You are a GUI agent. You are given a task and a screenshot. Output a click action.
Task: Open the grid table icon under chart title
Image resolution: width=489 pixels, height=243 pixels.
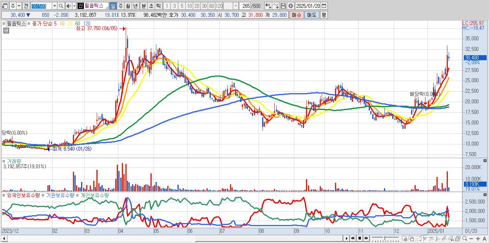pos(6,31)
